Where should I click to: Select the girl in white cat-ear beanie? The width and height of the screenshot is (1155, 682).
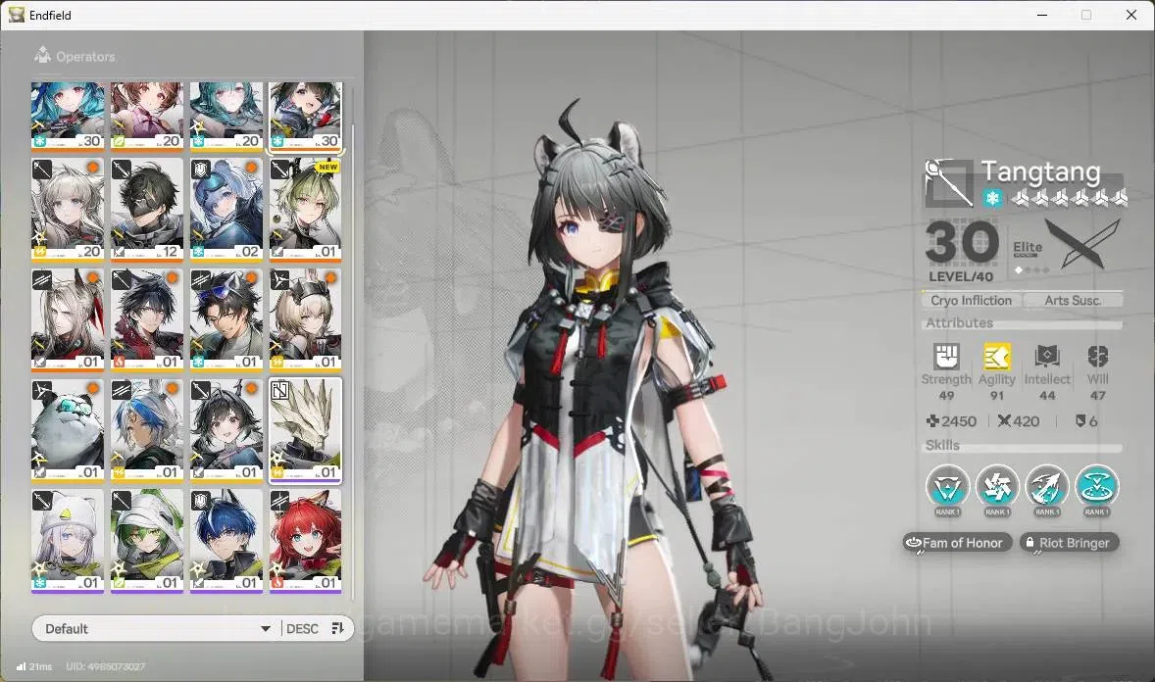click(x=68, y=541)
